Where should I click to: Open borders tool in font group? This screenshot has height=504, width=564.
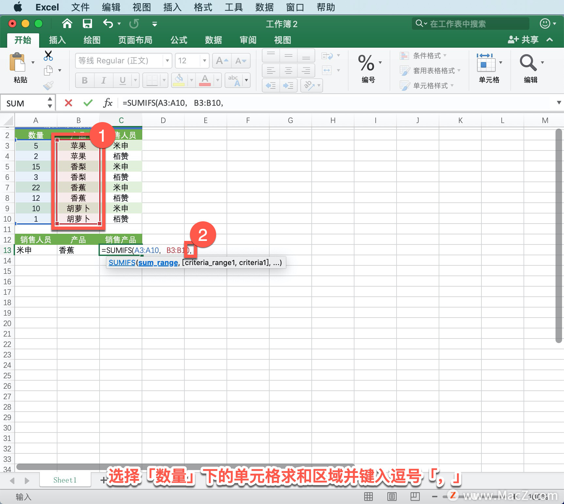click(x=152, y=80)
